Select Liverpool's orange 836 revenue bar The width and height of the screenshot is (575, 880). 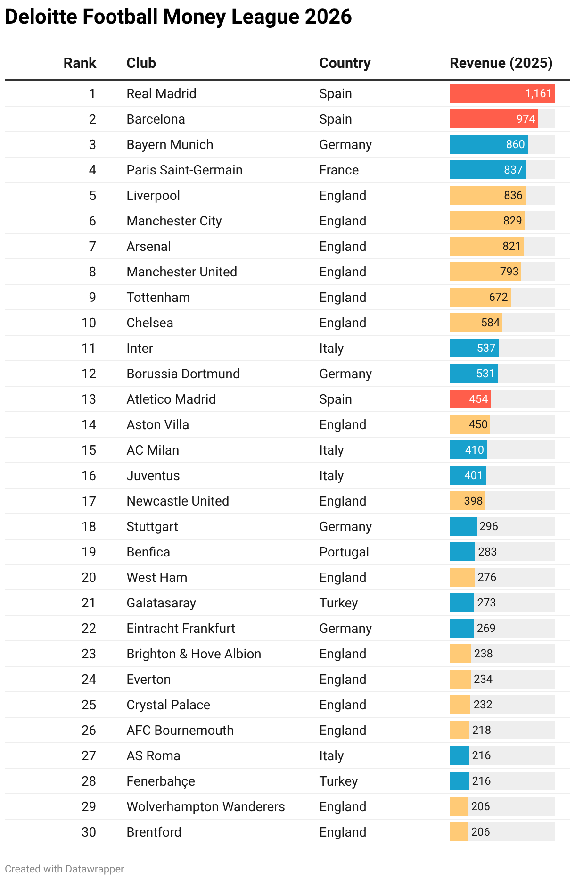point(487,195)
